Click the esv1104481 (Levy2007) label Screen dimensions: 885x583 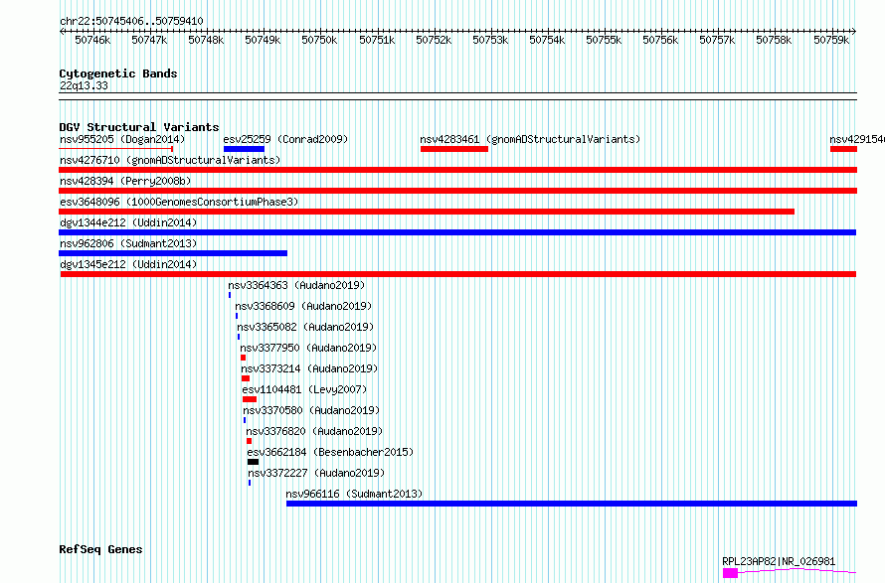point(304,389)
